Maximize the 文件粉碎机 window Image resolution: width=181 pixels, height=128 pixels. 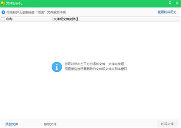[x=170, y=3]
